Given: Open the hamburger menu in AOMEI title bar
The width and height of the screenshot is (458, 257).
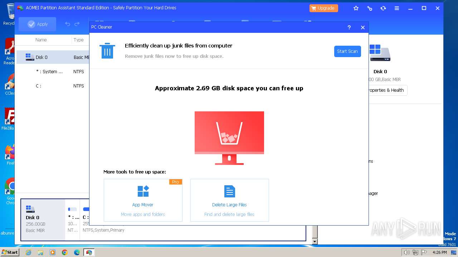Looking at the screenshot, I should point(397,8).
